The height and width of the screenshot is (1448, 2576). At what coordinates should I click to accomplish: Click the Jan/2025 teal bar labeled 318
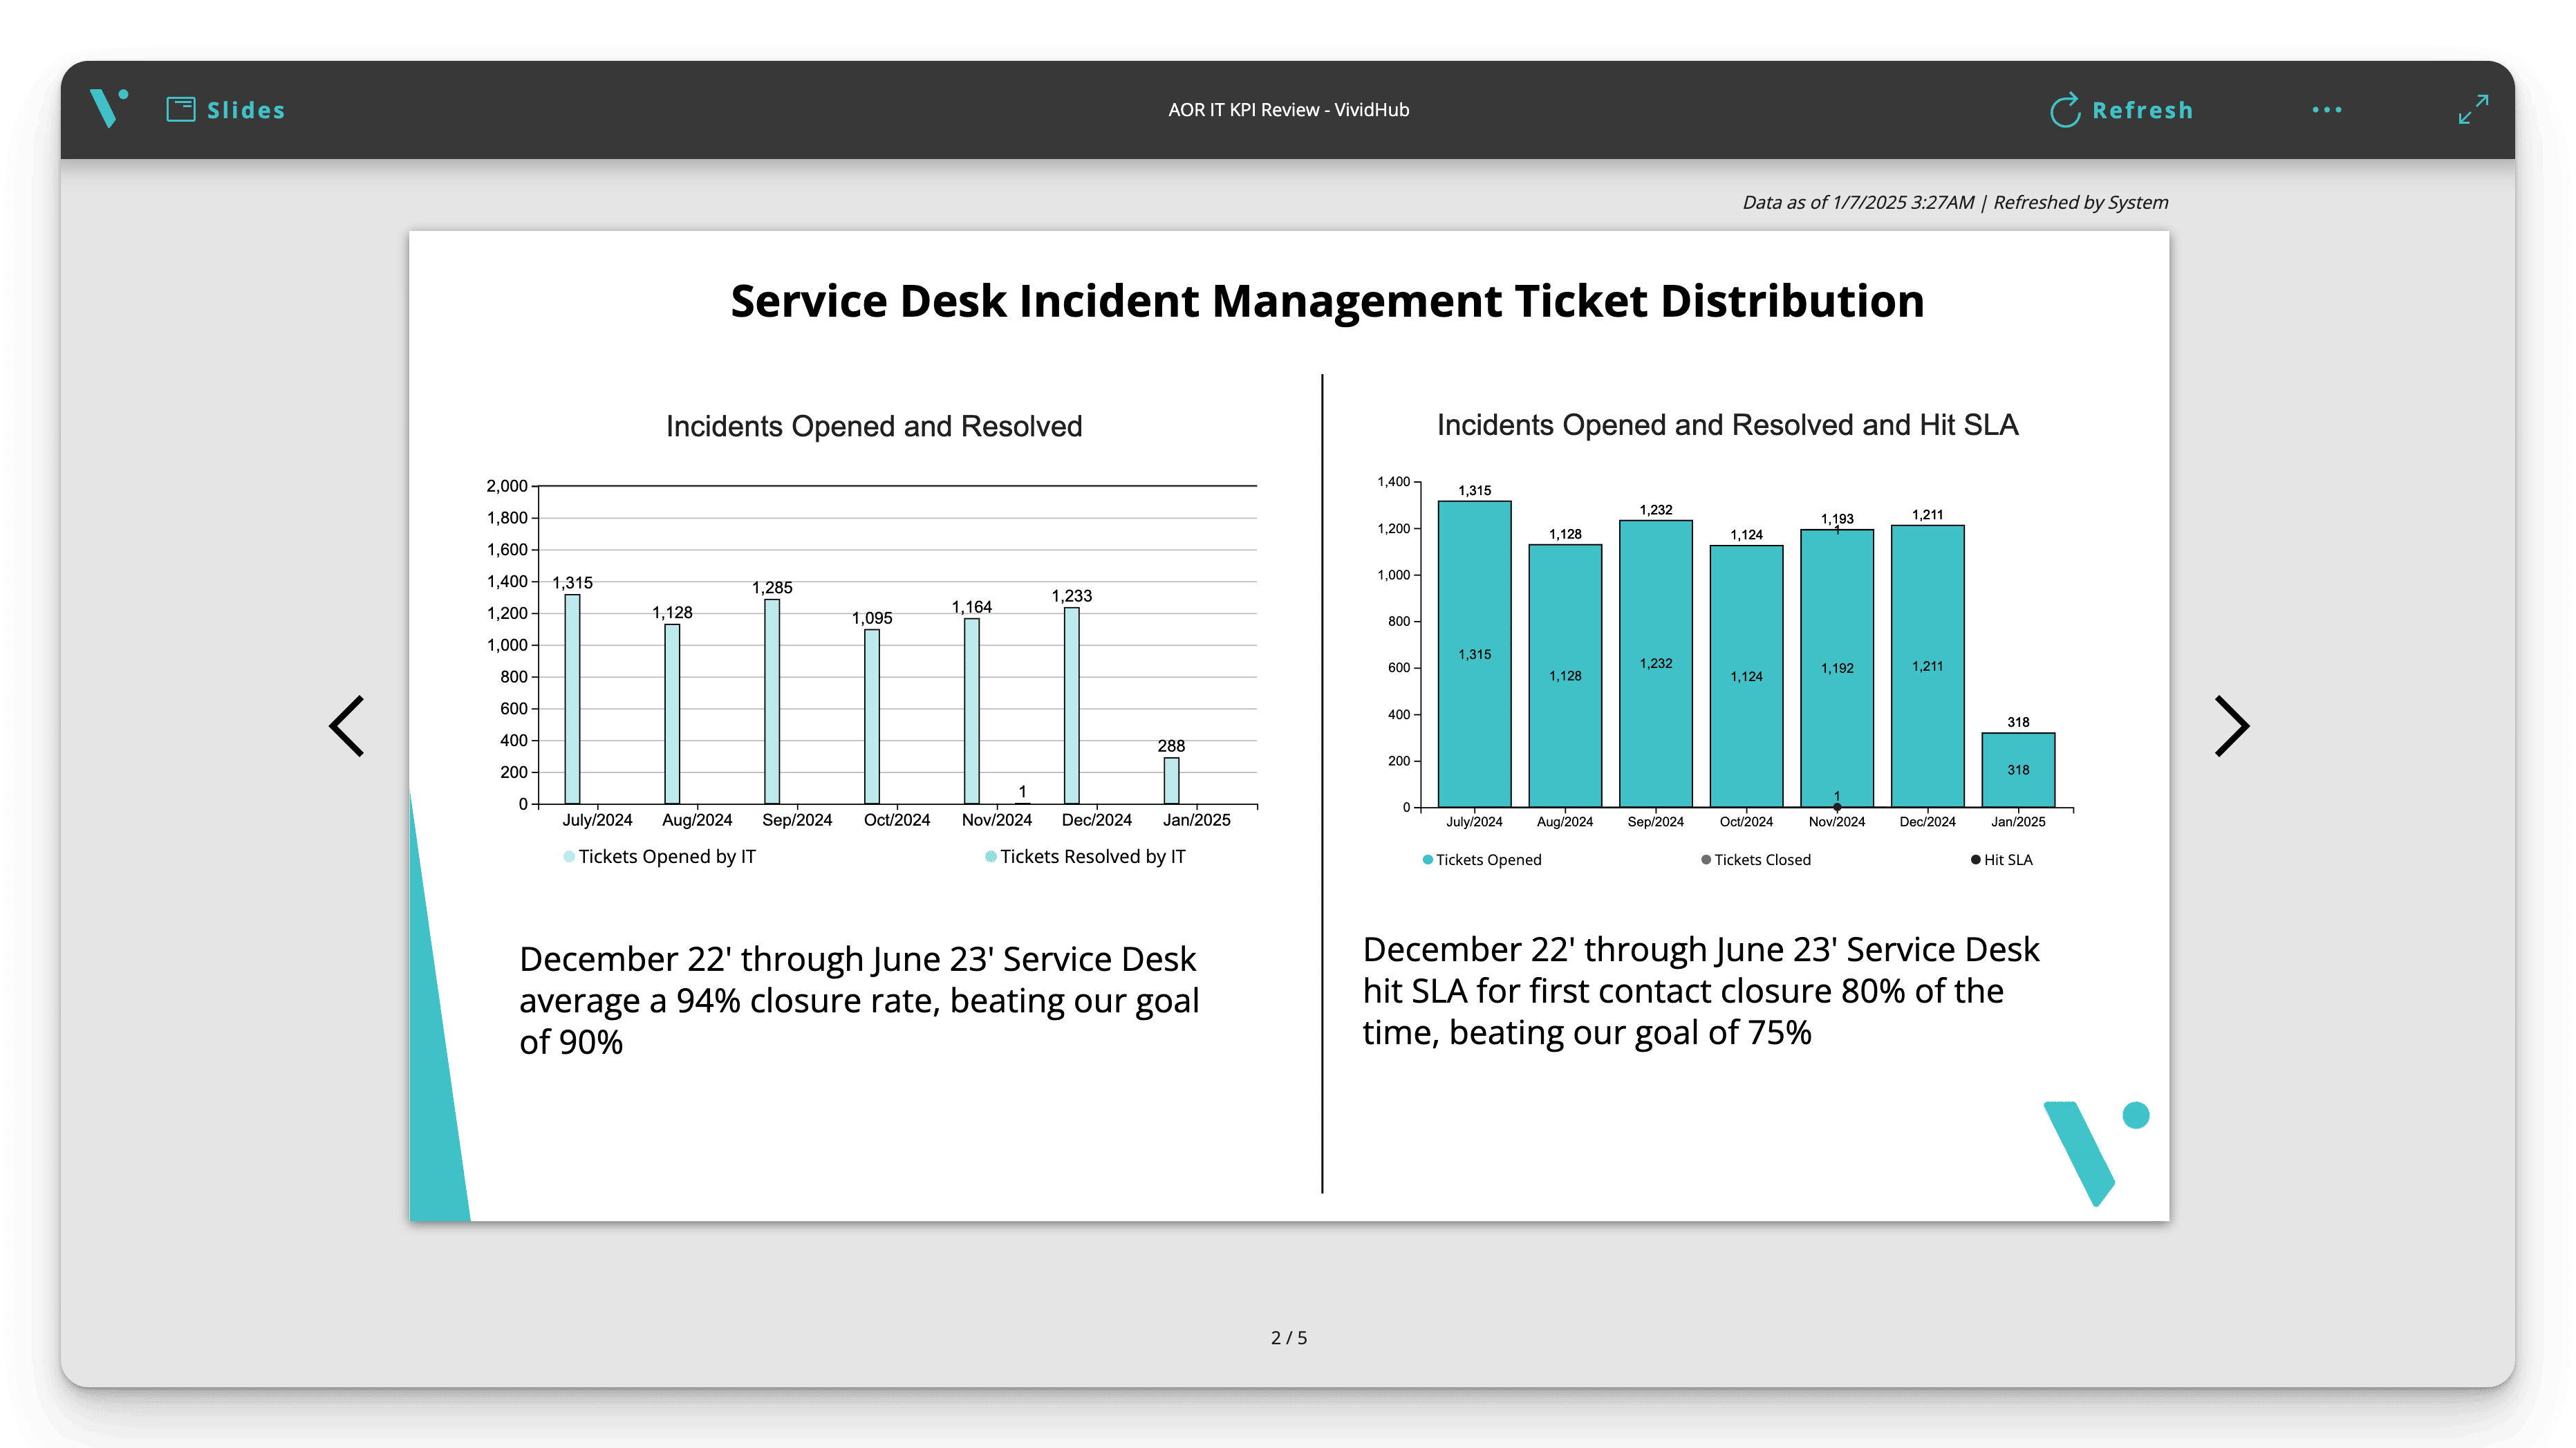pyautogui.click(x=2019, y=770)
